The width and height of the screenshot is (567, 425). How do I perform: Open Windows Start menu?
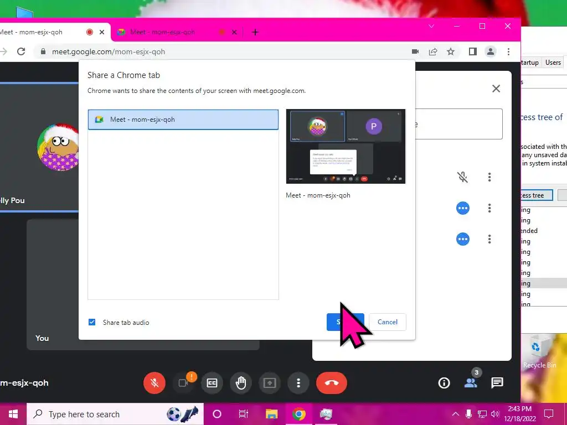pos(13,414)
